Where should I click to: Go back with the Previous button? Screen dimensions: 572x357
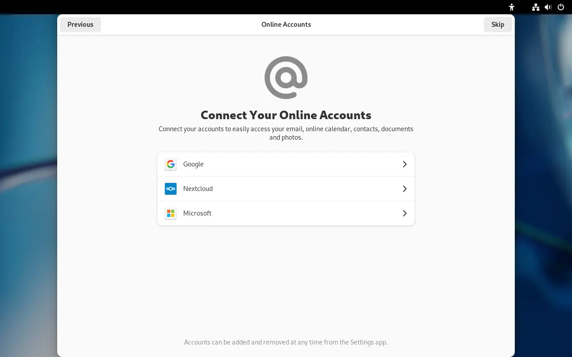pyautogui.click(x=80, y=25)
